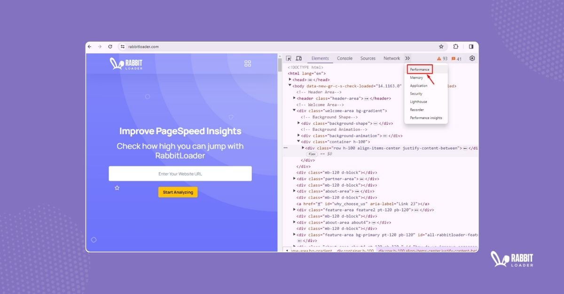Expand the head element in the DOM tree
The width and height of the screenshot is (564, 294).
coord(290,79)
